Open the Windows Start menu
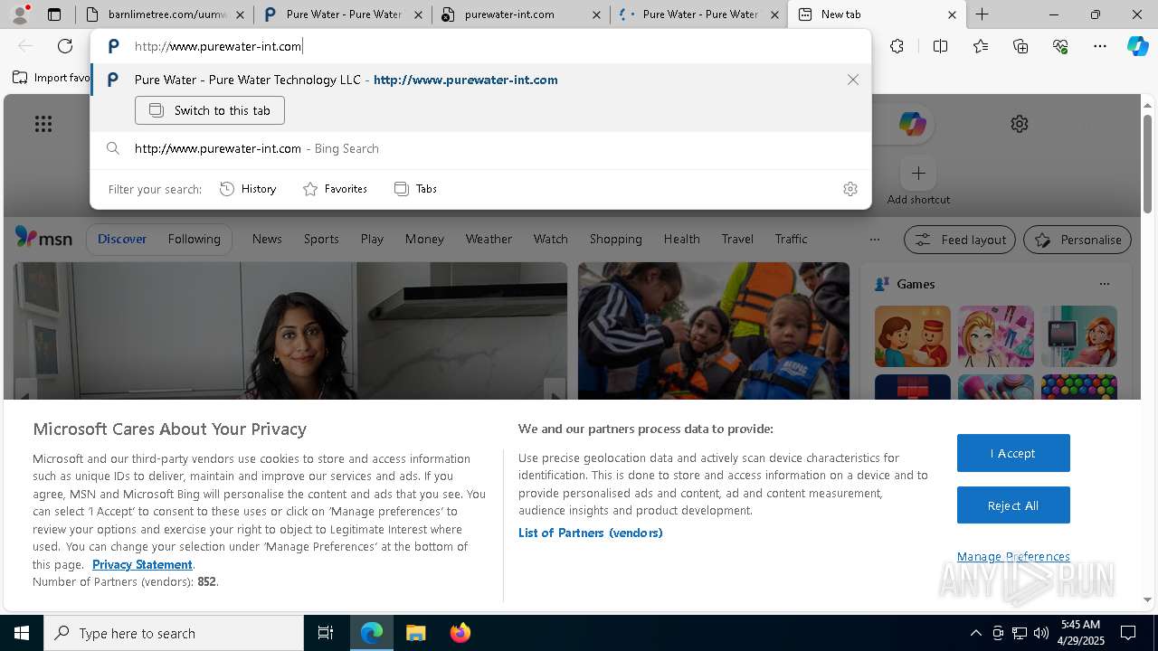 [x=22, y=633]
